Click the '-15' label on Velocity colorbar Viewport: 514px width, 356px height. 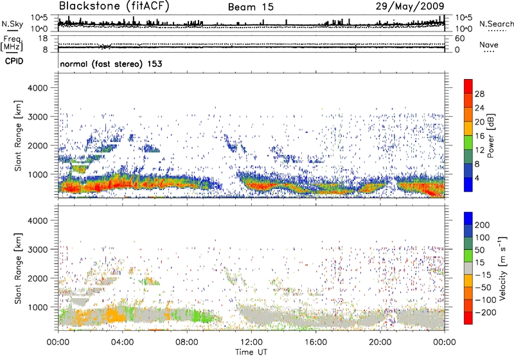pos(483,274)
